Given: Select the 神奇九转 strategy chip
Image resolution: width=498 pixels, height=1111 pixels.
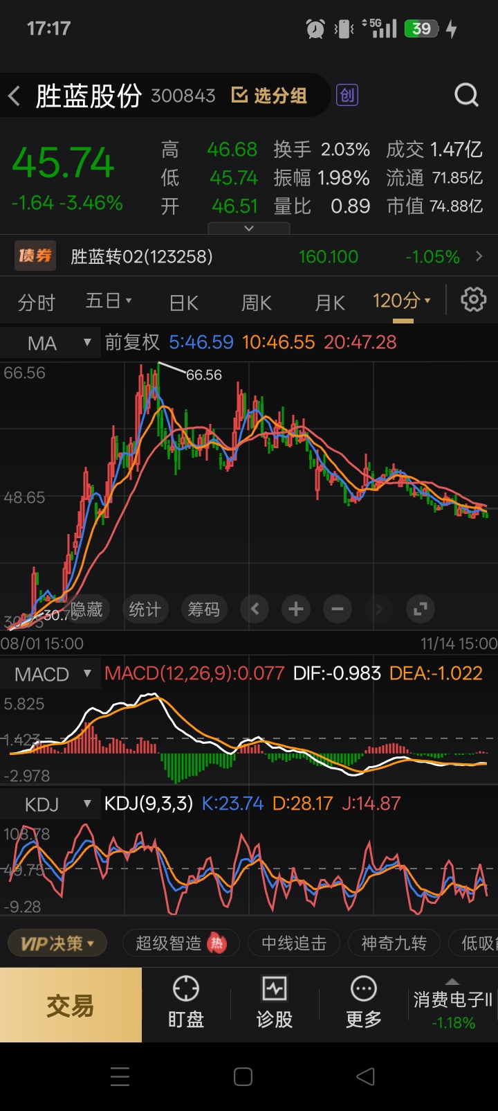Looking at the screenshot, I should (x=394, y=943).
